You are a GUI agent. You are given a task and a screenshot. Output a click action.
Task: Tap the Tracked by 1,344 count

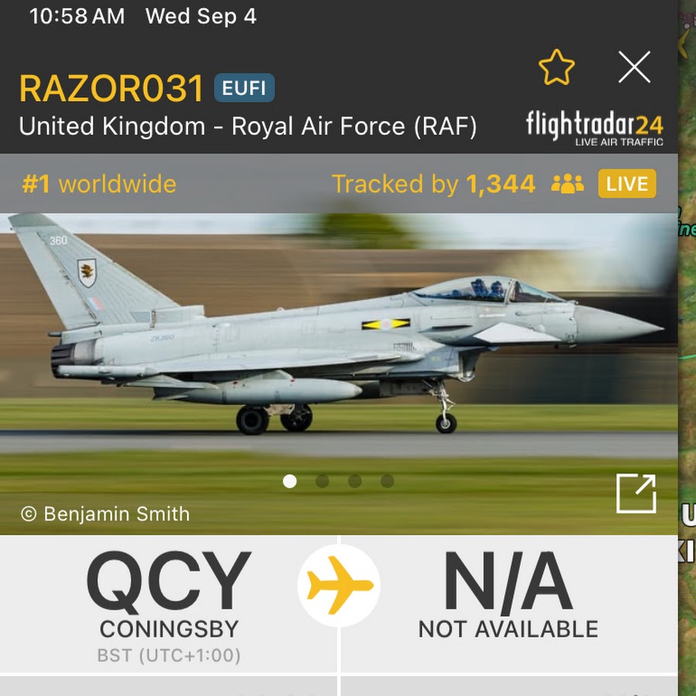434,184
